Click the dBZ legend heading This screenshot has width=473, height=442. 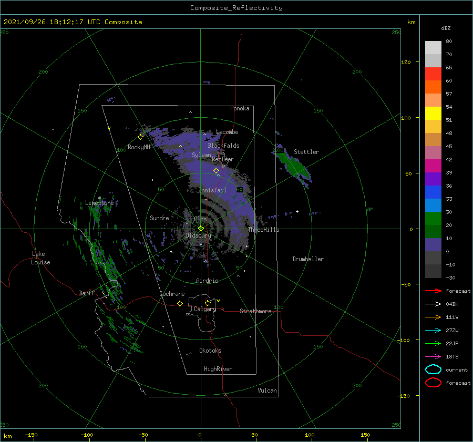click(x=446, y=28)
